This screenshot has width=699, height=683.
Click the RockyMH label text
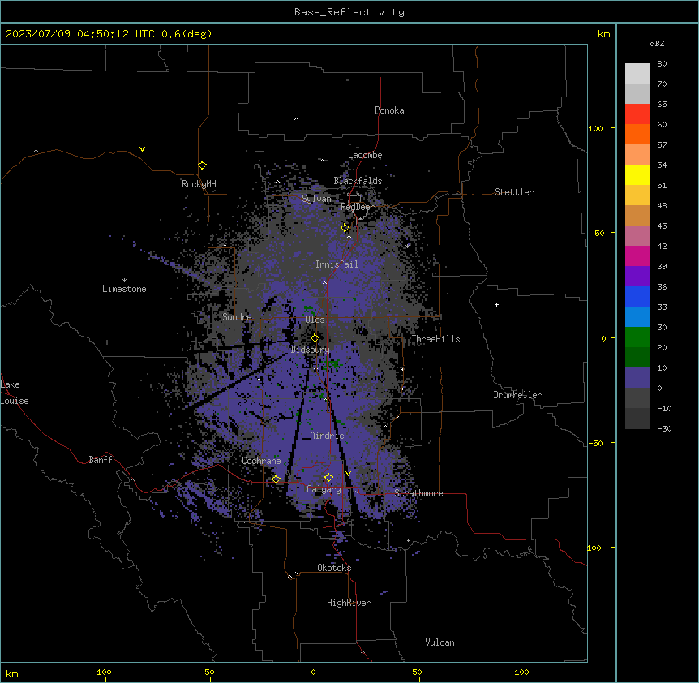199,184
